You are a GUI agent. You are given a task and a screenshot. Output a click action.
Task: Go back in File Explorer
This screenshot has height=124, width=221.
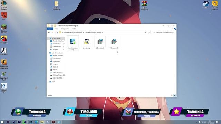[x=49, y=32]
